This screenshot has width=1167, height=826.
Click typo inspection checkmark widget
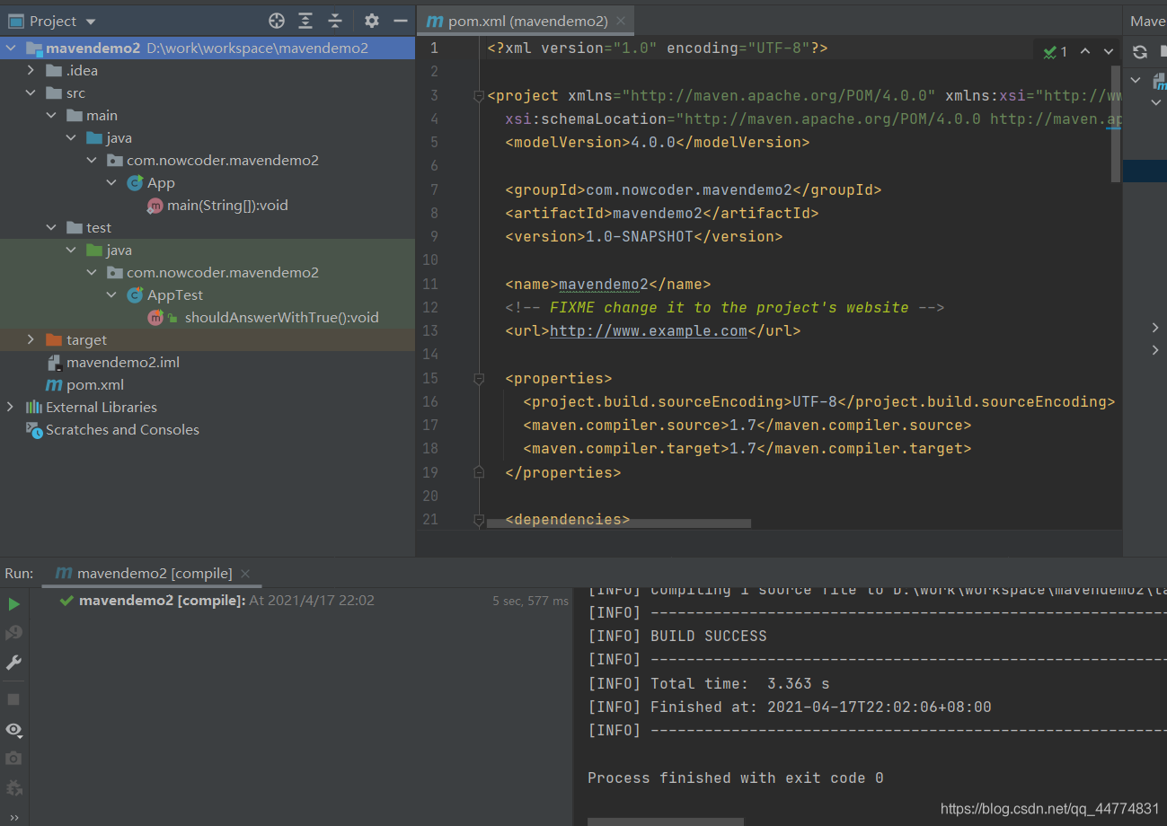[x=1055, y=52]
